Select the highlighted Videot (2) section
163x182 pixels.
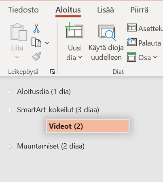88,126
